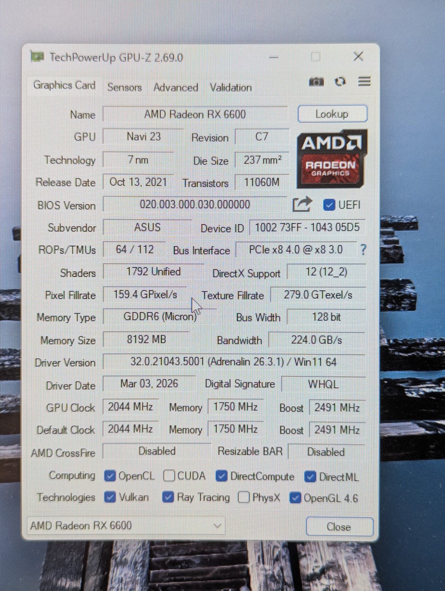Click the GPU Clock row Memory 1750 MHz
Viewport: 445px width, 591px height.
click(x=235, y=407)
